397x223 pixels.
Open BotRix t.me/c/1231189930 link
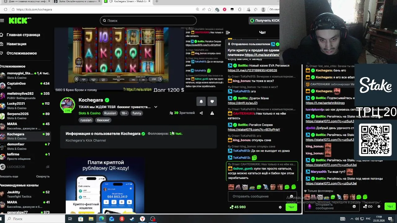click(252, 71)
